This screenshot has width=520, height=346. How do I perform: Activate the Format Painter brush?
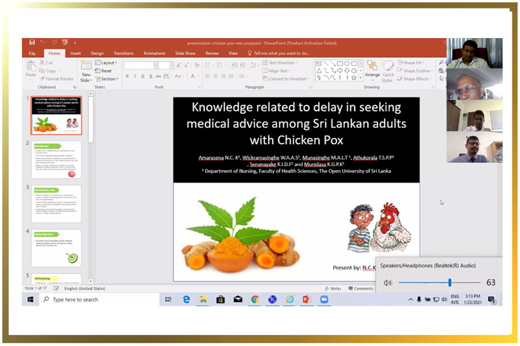pyautogui.click(x=57, y=79)
